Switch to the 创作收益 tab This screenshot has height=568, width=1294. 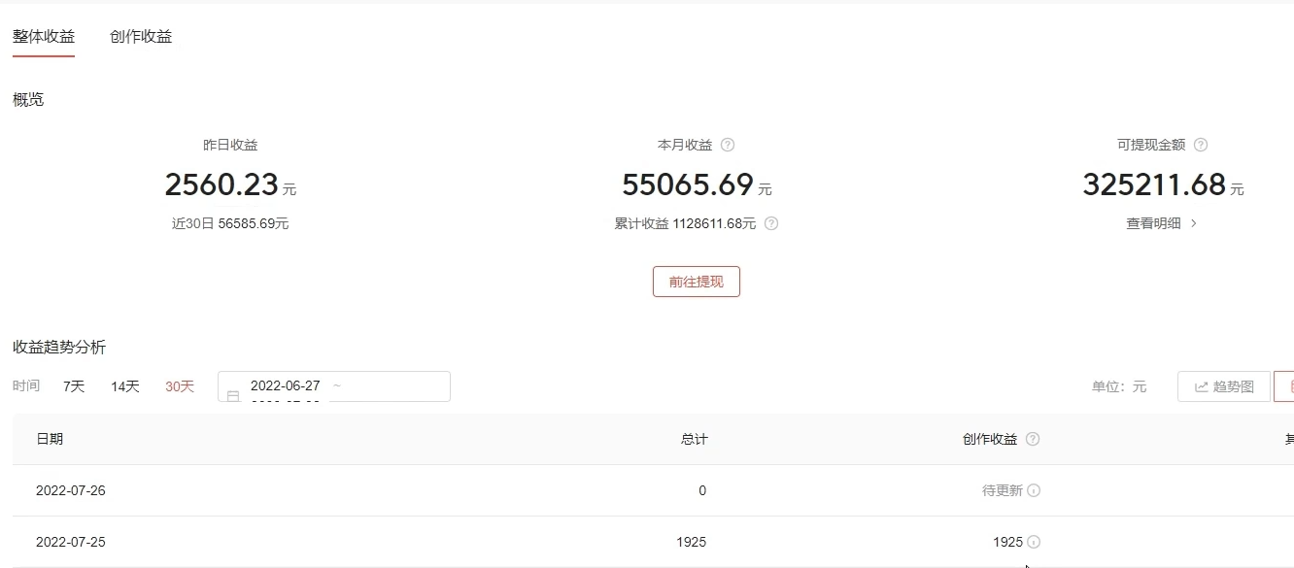pos(141,37)
